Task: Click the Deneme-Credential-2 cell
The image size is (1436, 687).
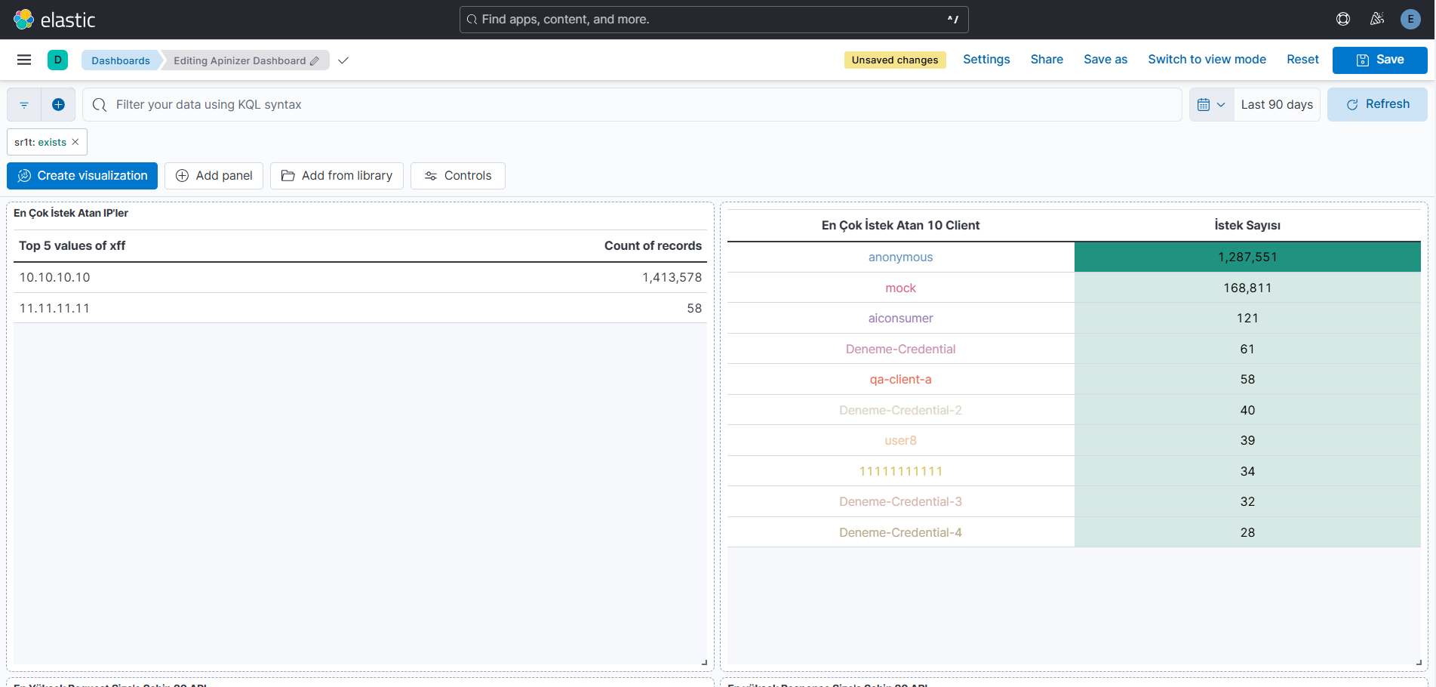Action: (x=900, y=411)
